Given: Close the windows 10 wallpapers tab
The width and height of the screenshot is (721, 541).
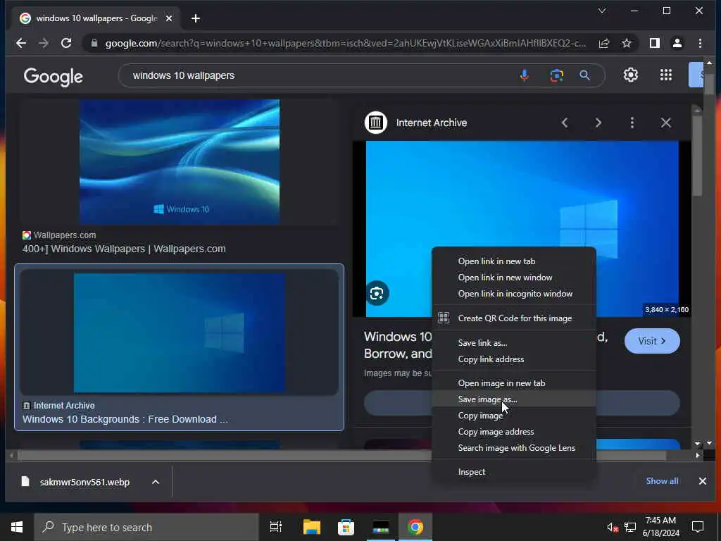Looking at the screenshot, I should click(169, 18).
